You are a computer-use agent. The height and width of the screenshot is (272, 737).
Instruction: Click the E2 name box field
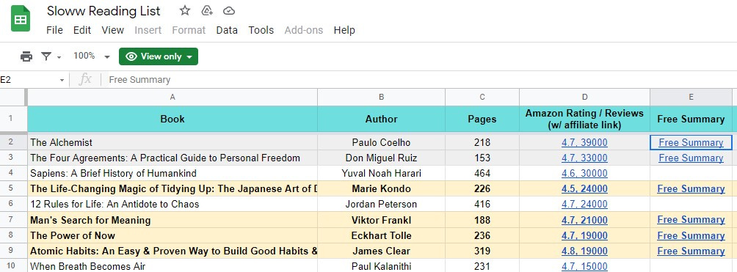click(x=28, y=80)
